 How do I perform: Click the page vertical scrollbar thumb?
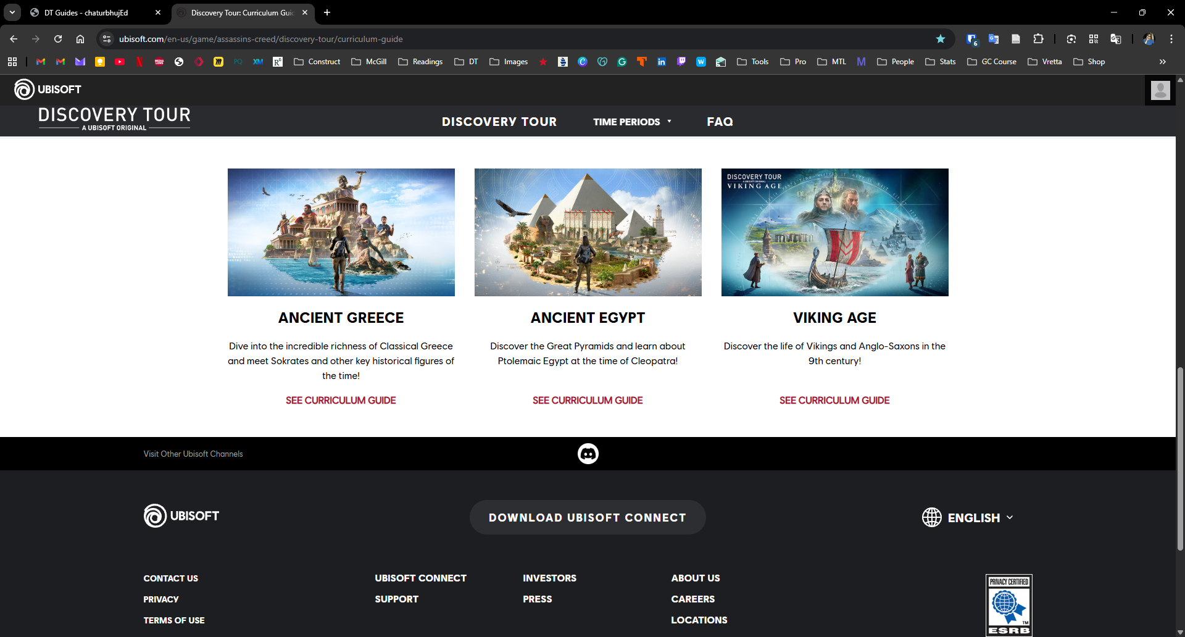click(x=1180, y=458)
